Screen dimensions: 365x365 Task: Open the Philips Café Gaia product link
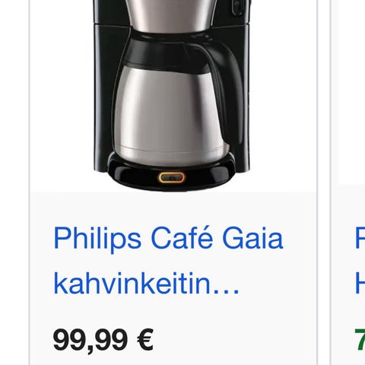(168, 261)
